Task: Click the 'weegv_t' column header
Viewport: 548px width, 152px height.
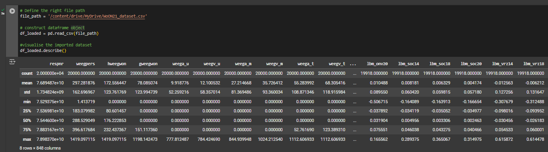Action: [337, 64]
